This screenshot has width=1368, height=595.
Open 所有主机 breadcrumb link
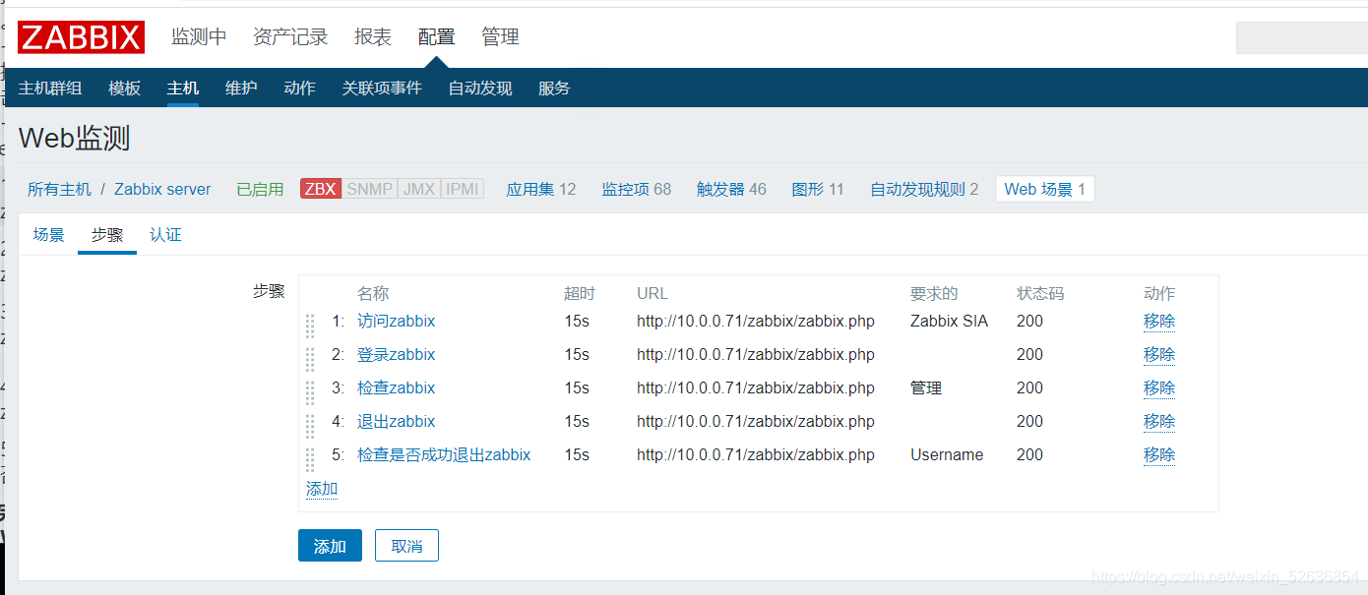click(59, 189)
